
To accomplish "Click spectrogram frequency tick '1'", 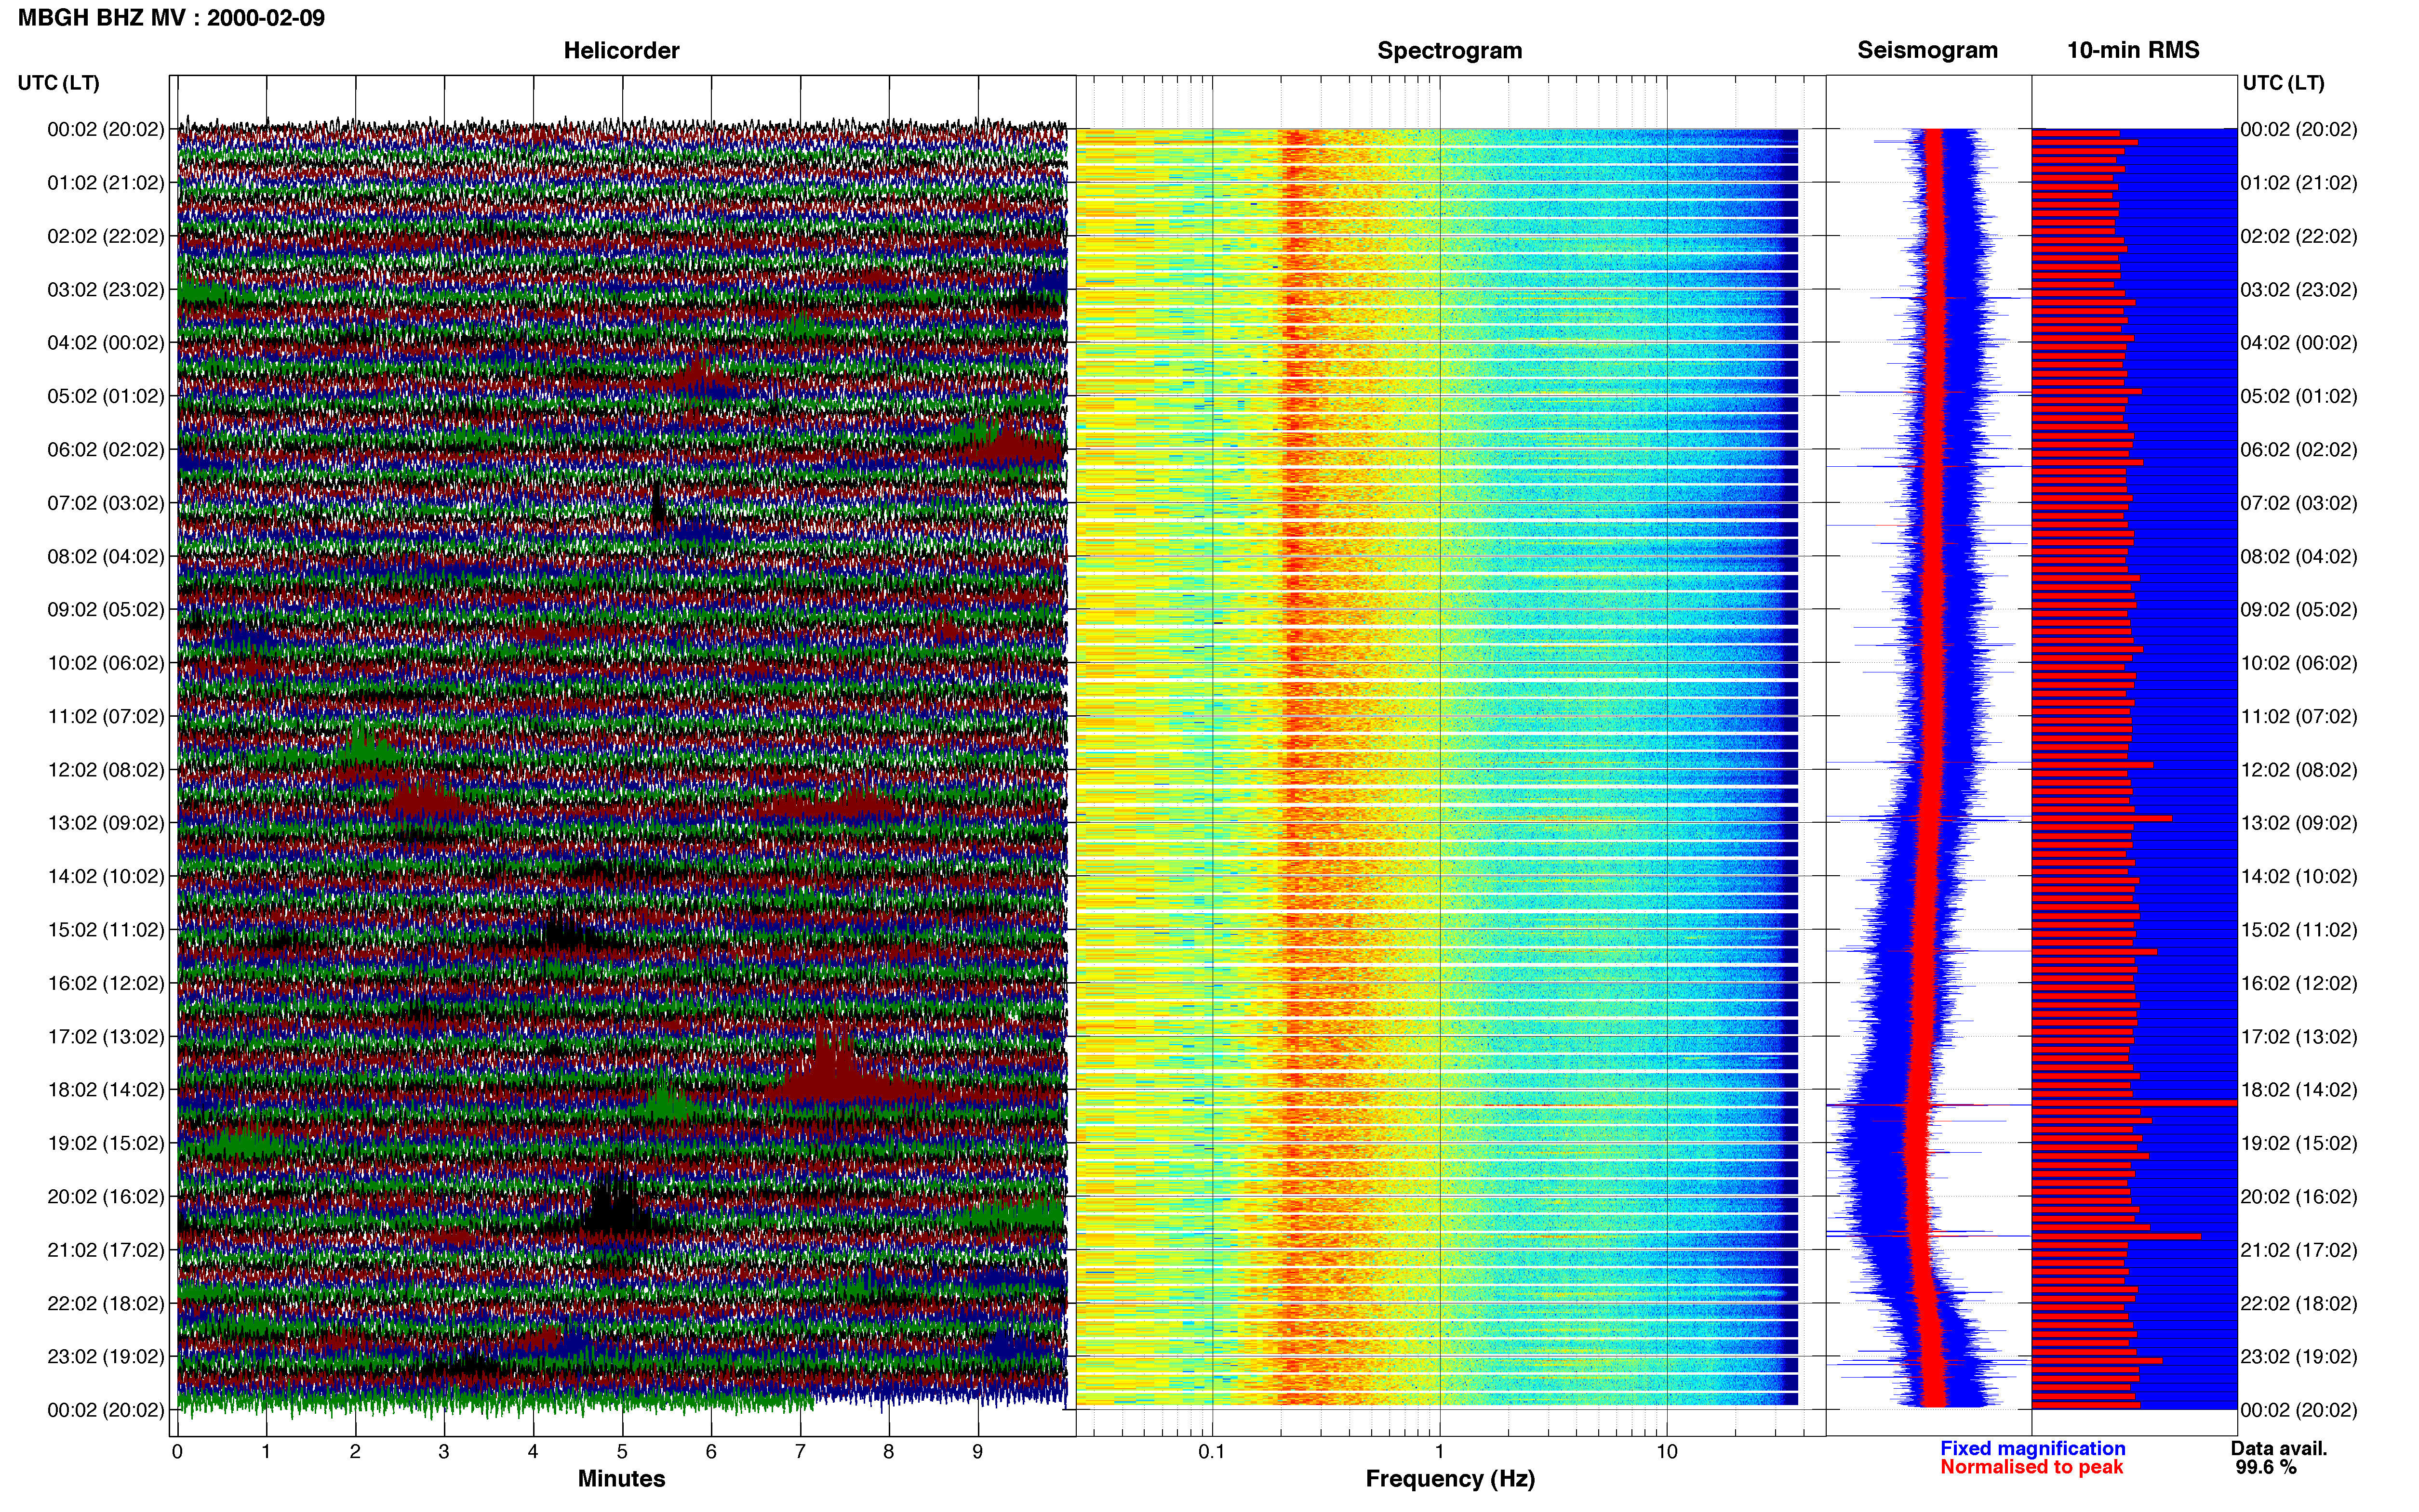I will [x=1440, y=1452].
